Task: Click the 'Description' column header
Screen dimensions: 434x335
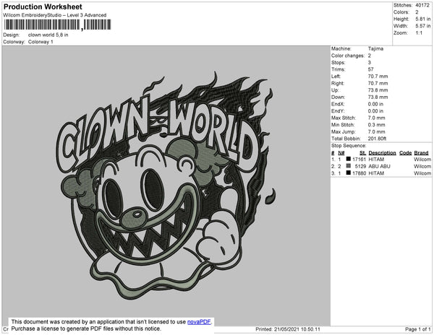Action: 382,153
